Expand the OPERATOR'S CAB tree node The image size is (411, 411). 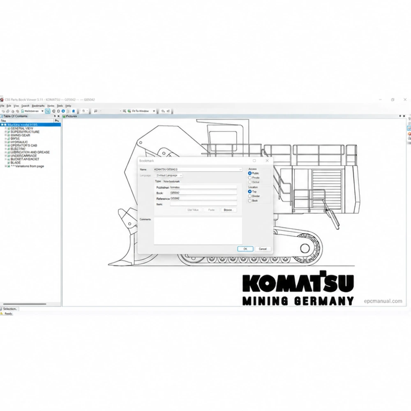click(x=5, y=145)
